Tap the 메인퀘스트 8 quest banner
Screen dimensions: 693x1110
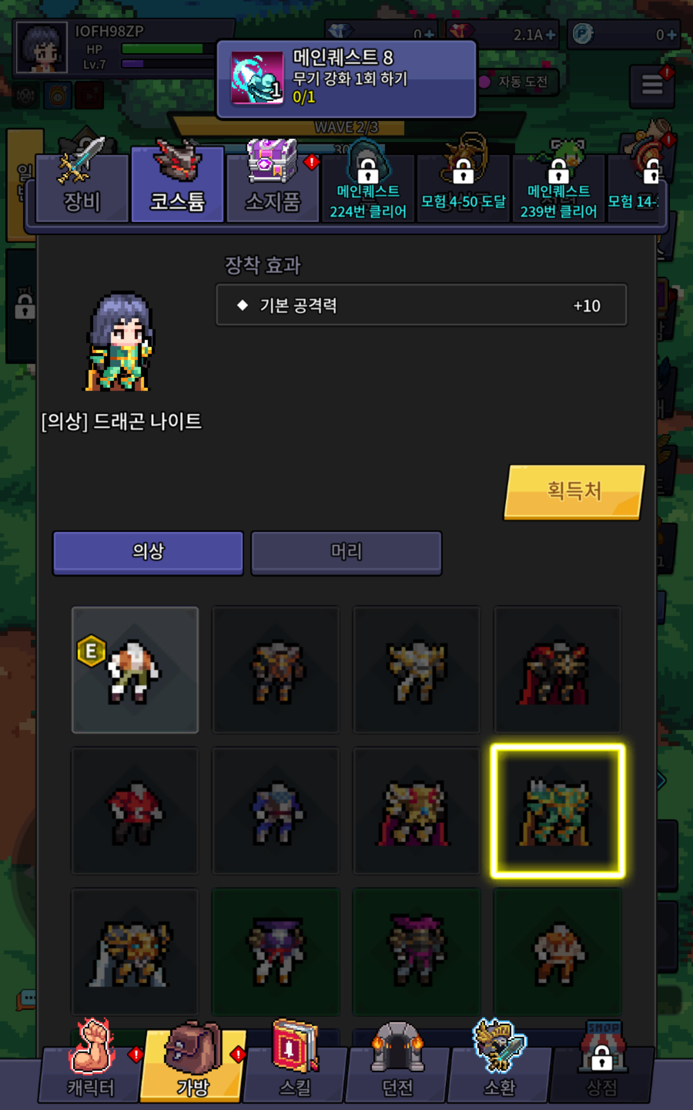point(346,79)
